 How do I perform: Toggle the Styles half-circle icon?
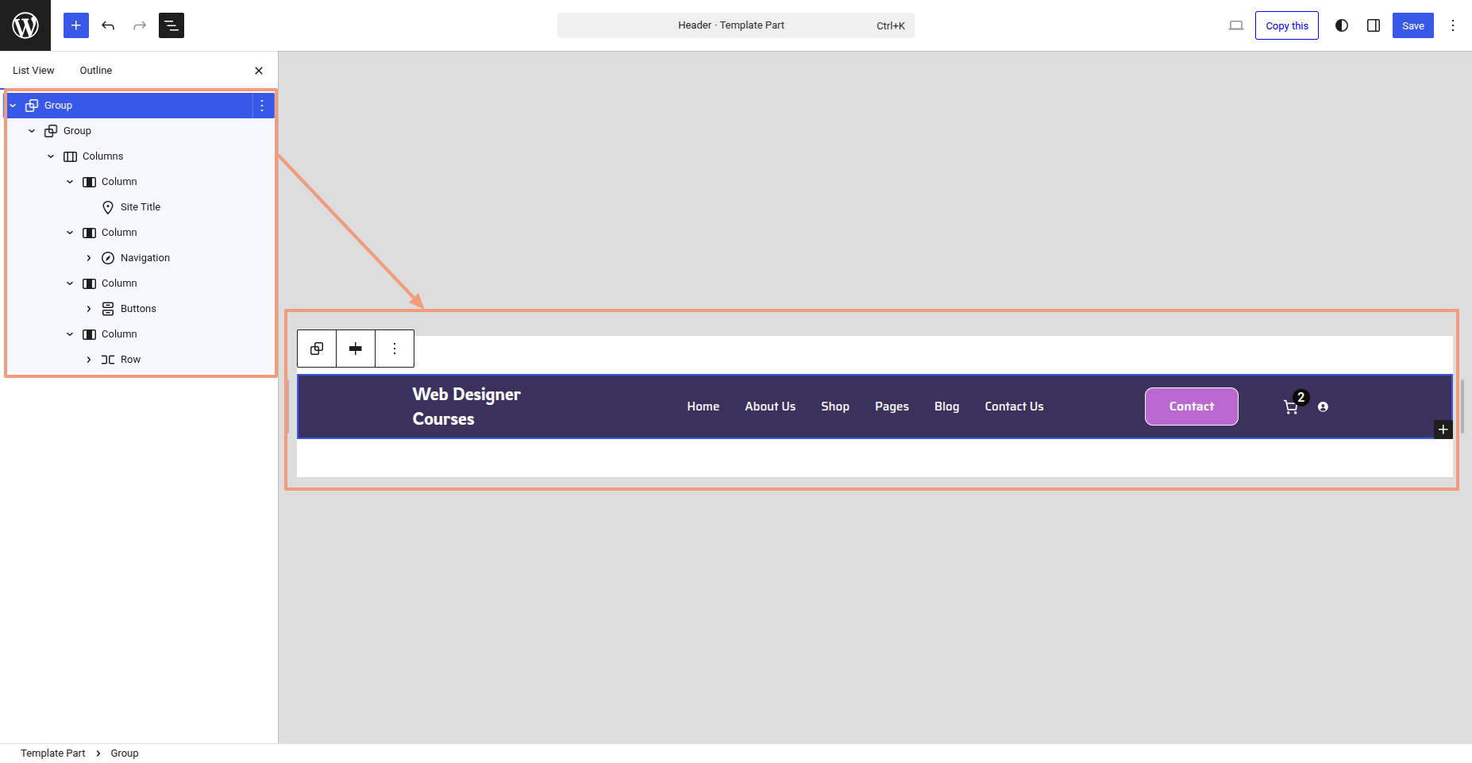coord(1342,25)
